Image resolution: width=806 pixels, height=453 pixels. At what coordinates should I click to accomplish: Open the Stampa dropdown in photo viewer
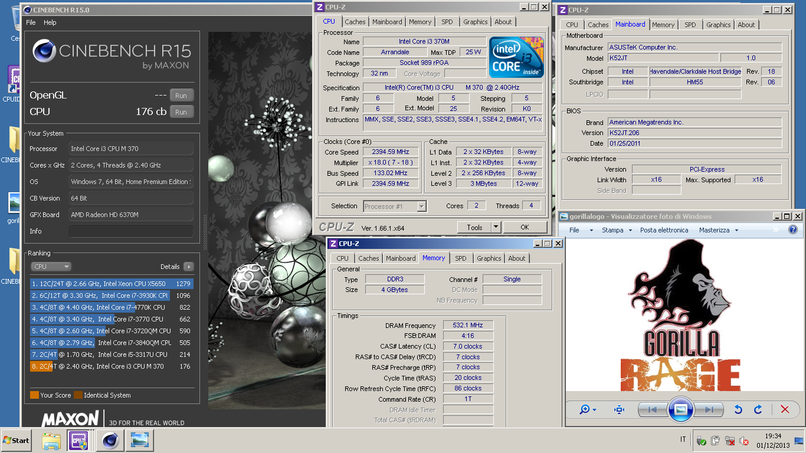617,230
